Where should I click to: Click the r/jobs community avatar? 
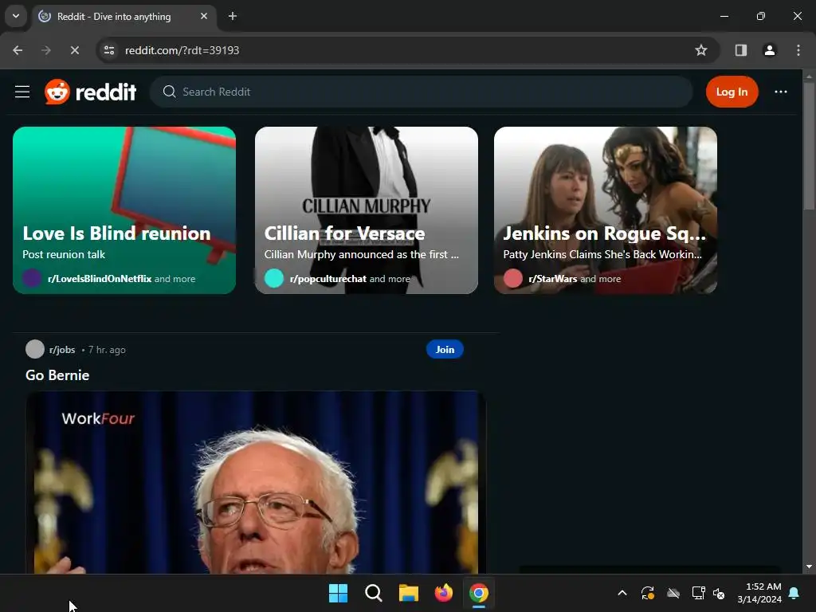click(x=35, y=349)
